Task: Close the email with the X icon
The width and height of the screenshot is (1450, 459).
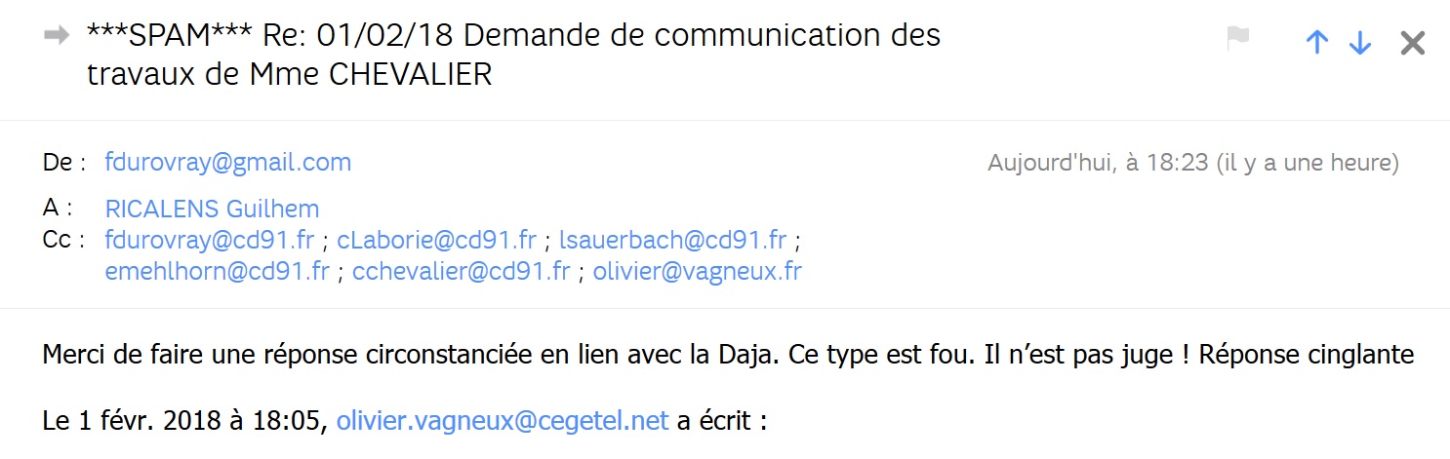Action: pos(1412,42)
